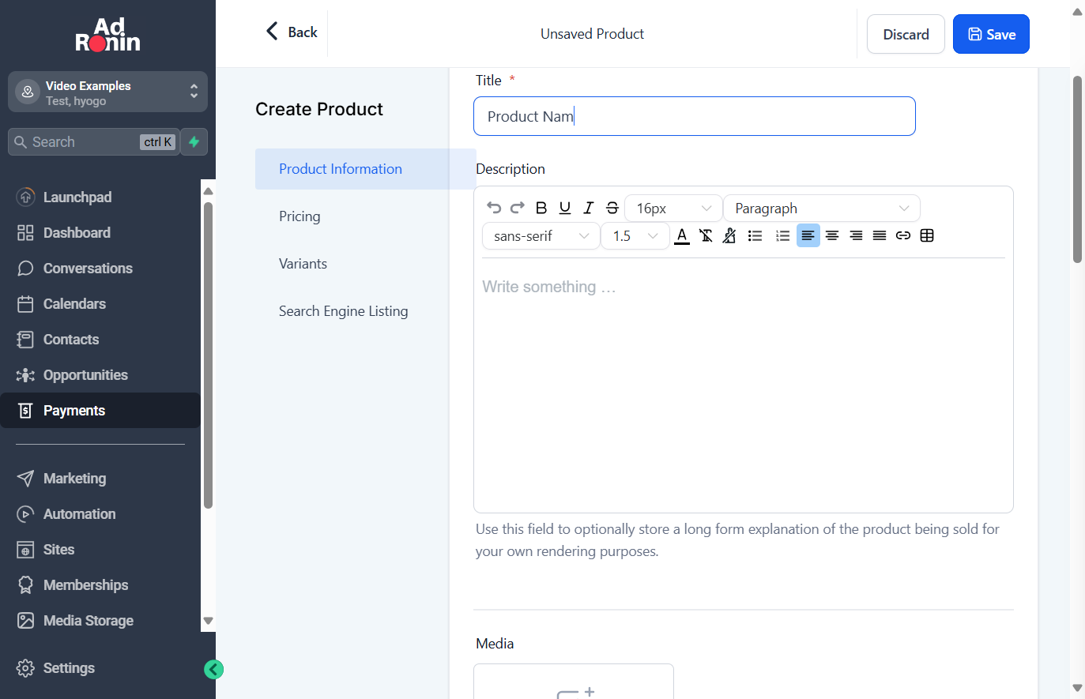Insert a numbered list

782,235
